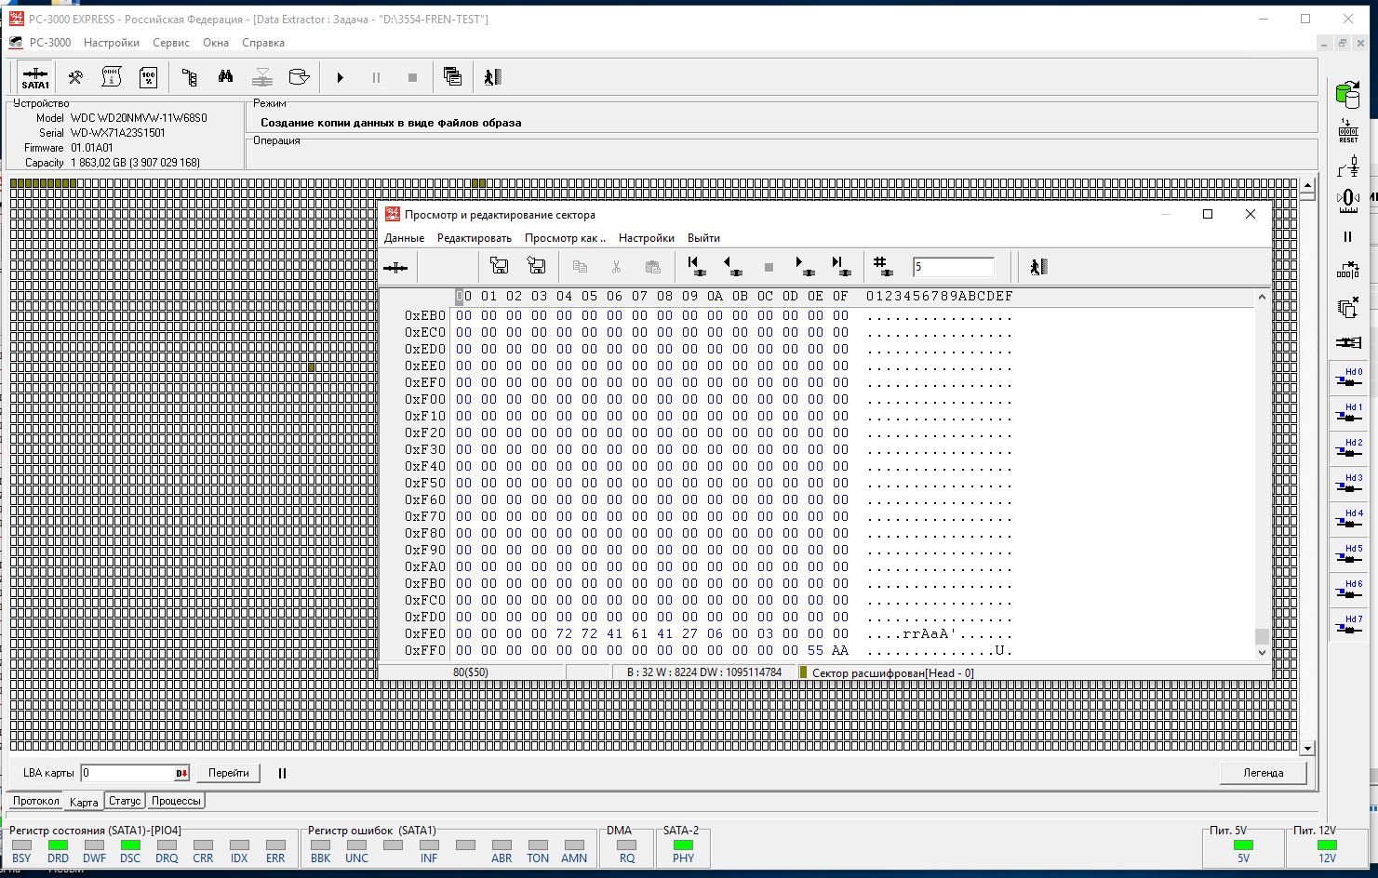This screenshot has width=1378, height=878.
Task: Click the pause icon in right sidebar
Action: point(1348,236)
